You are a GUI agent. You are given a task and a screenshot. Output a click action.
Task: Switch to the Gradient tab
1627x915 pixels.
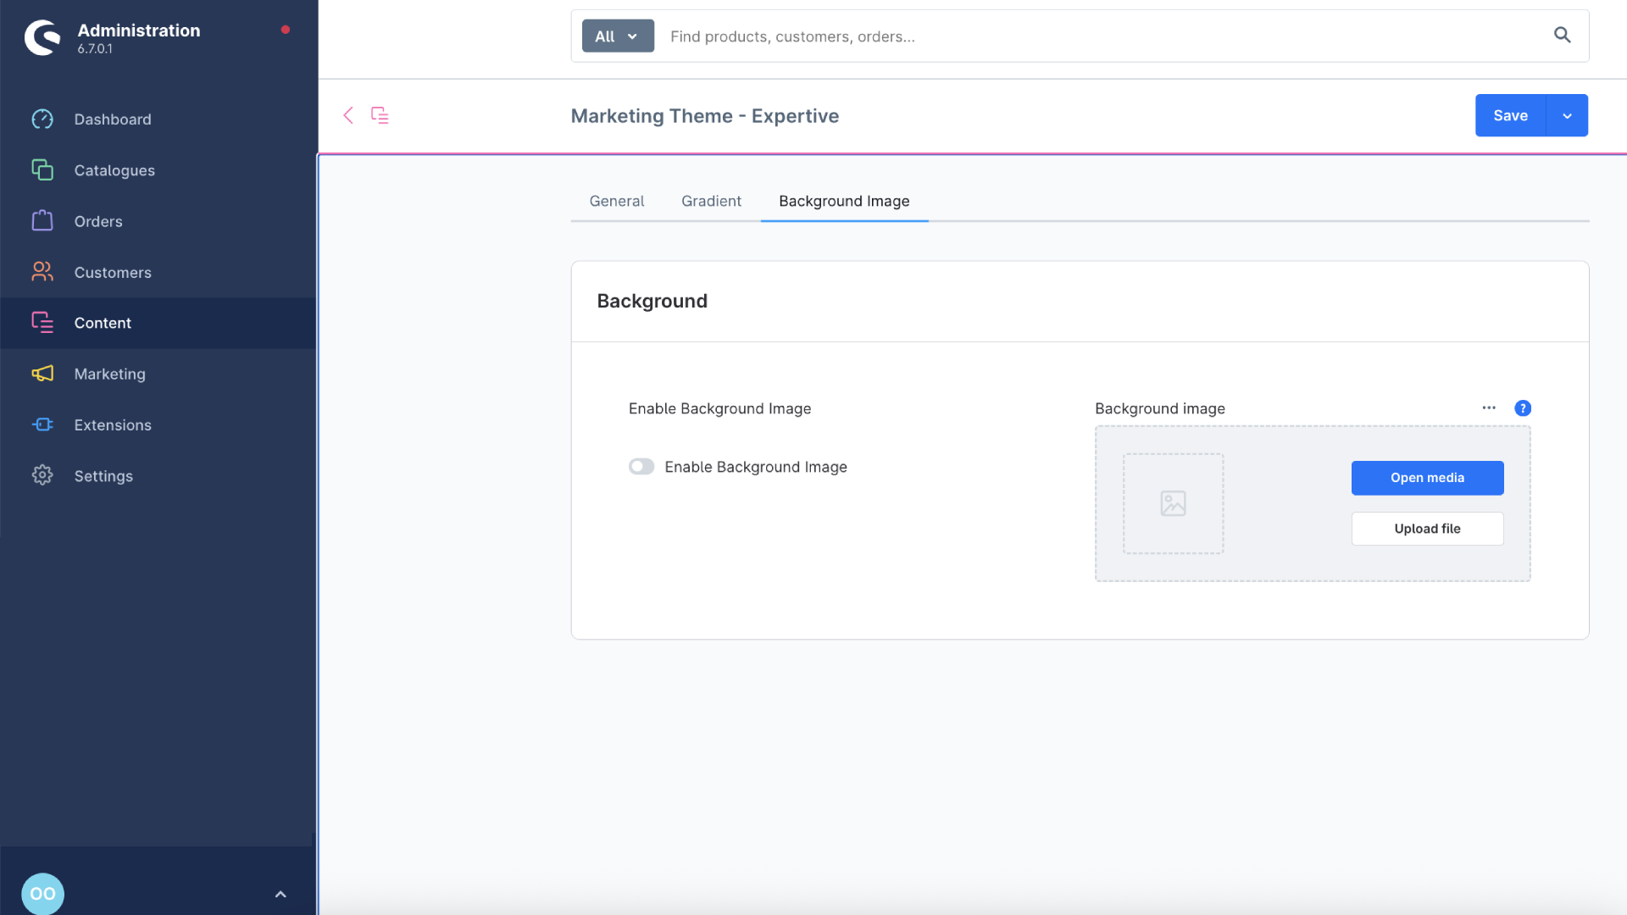pyautogui.click(x=711, y=201)
